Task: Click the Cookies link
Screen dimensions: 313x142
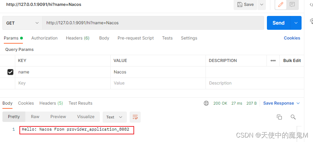Action: pyautogui.click(x=292, y=38)
